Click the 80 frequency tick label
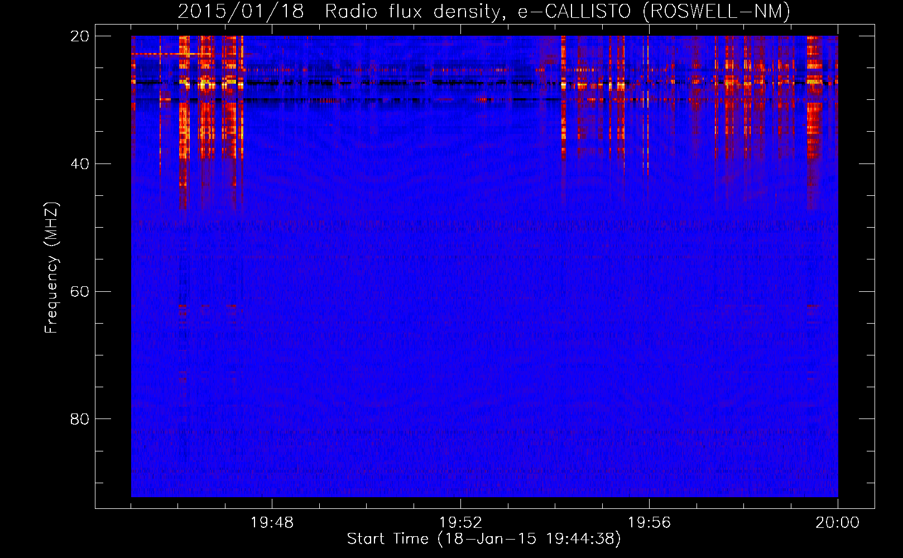This screenshot has height=558, width=903. click(80, 419)
